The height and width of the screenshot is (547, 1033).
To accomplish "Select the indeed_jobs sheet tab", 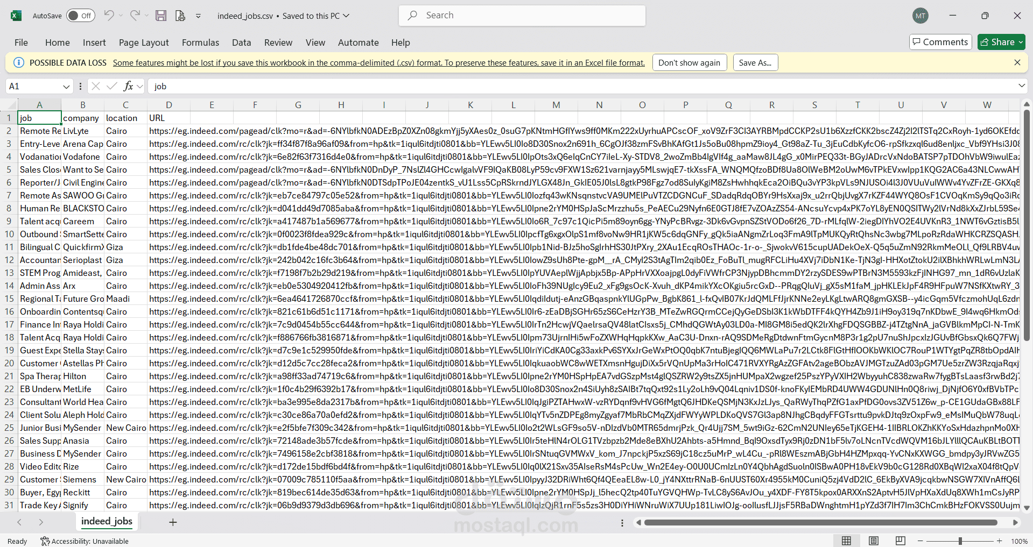I will tap(107, 521).
